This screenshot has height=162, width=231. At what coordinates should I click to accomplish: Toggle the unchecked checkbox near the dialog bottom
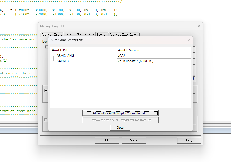tap(46, 120)
